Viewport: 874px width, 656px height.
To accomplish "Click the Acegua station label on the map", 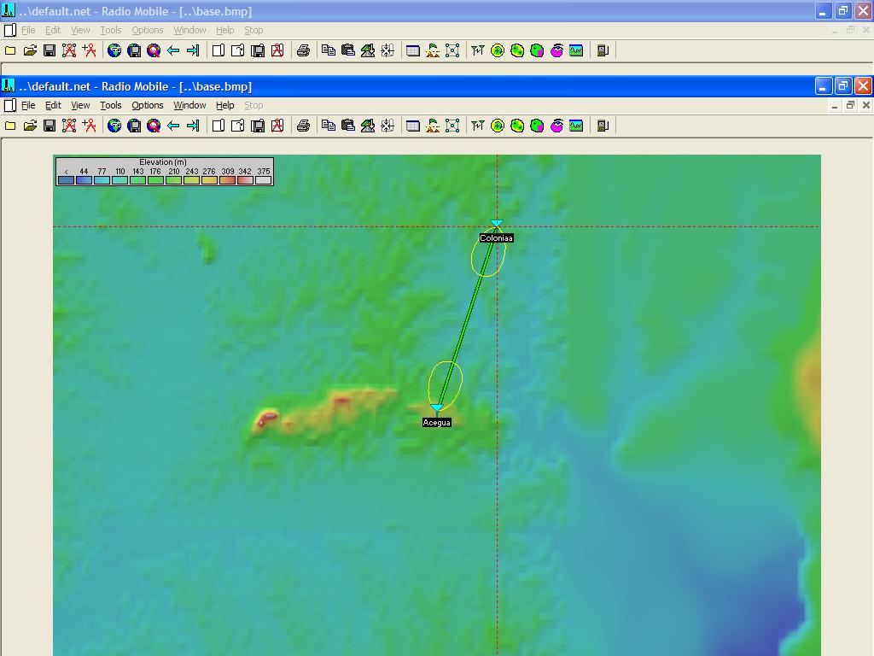I will coord(436,423).
